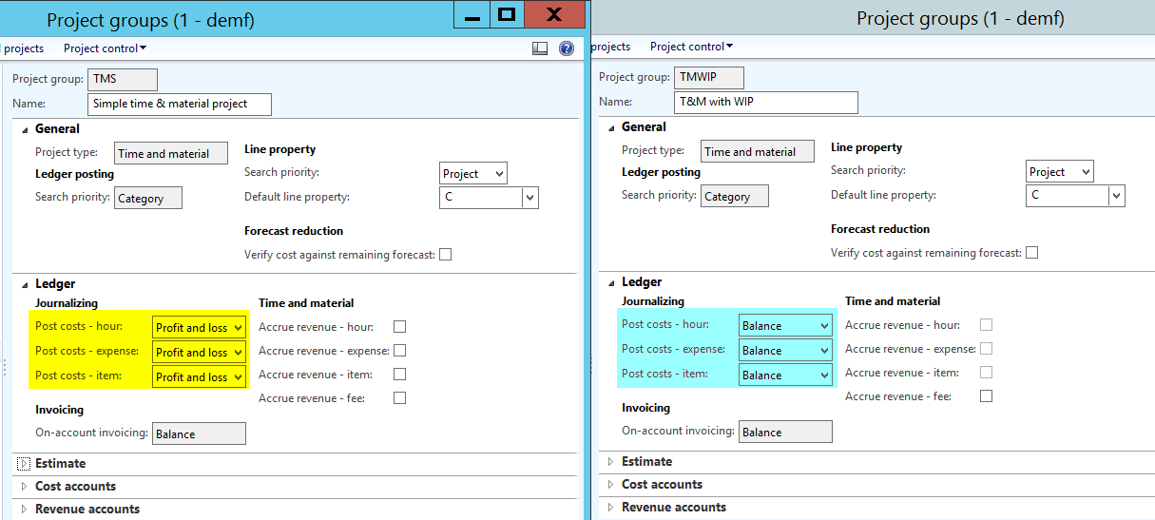Screen dimensions: 1155x520
Task: Expand the Estimate section in left form
Action: [25, 464]
